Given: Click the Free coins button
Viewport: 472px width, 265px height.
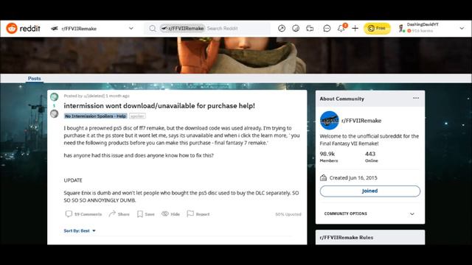Looking at the screenshot, I should click(377, 28).
